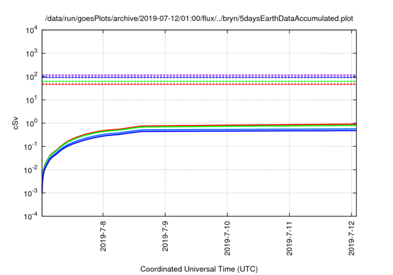Click the red dashed threshold line
This screenshot has width=393, height=275.
coord(199,84)
